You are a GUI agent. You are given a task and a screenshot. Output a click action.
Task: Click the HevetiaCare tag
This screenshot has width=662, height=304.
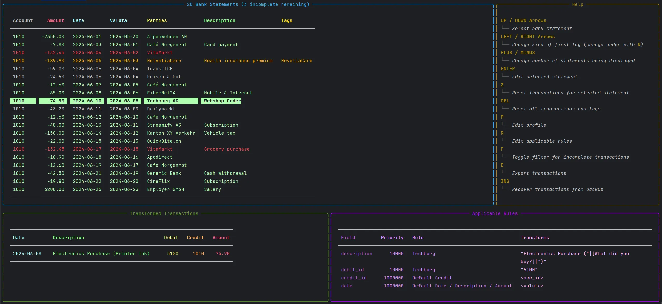click(x=297, y=61)
